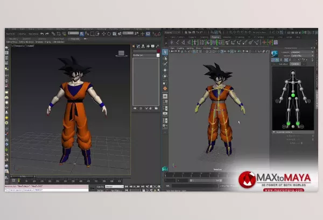The image size is (323, 220).
Task: Click the object name field in the Modify panel
Action: point(145,51)
